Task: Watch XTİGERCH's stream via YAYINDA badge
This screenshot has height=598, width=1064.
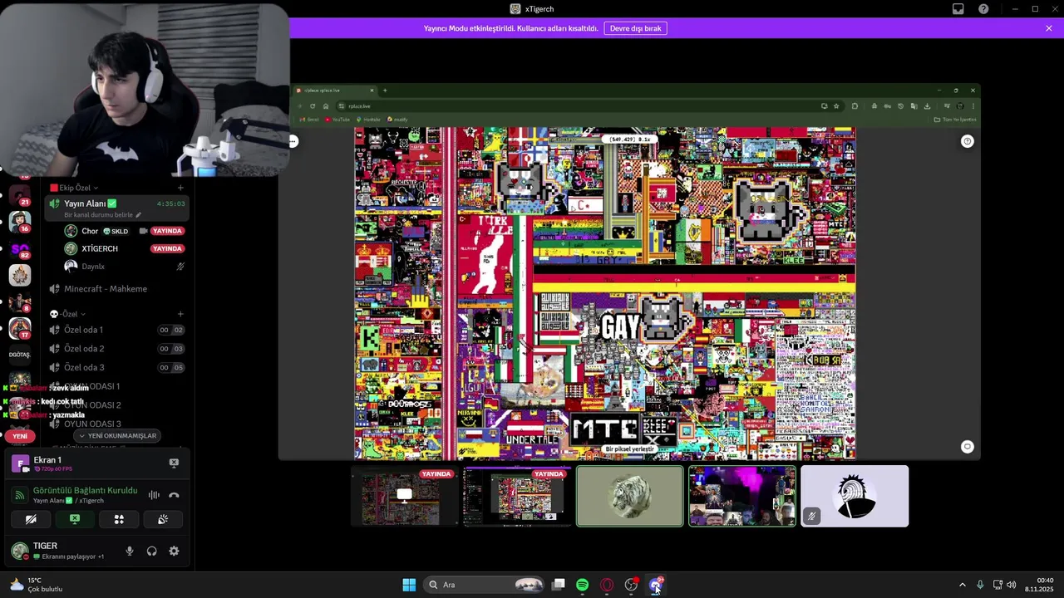Action: click(x=167, y=248)
